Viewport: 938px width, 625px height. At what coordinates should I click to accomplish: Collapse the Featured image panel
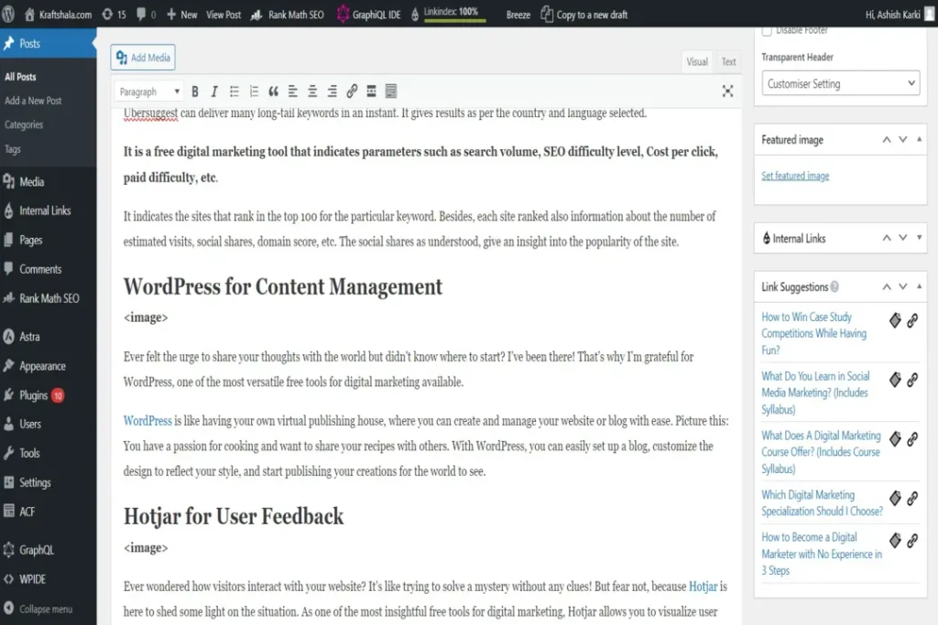pyautogui.click(x=919, y=140)
